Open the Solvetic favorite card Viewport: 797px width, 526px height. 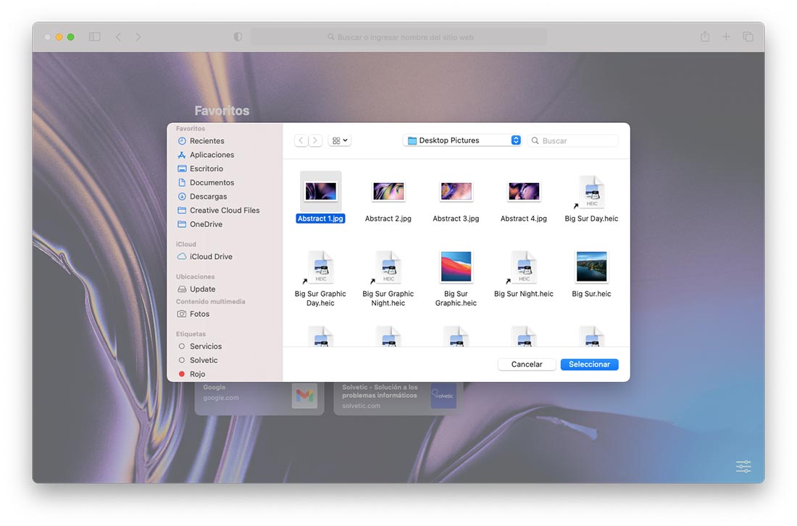(398, 398)
